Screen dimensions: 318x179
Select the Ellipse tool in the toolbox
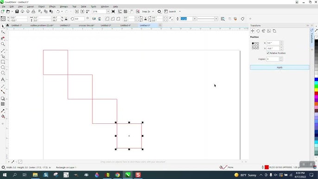3,67
